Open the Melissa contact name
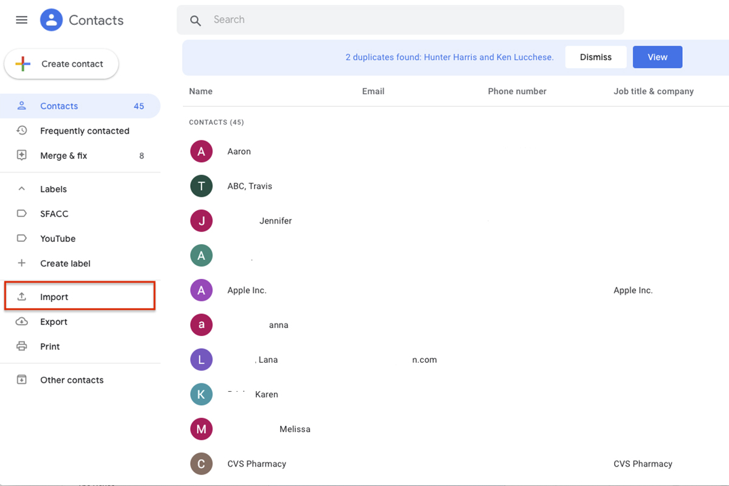The width and height of the screenshot is (729, 486). tap(295, 429)
